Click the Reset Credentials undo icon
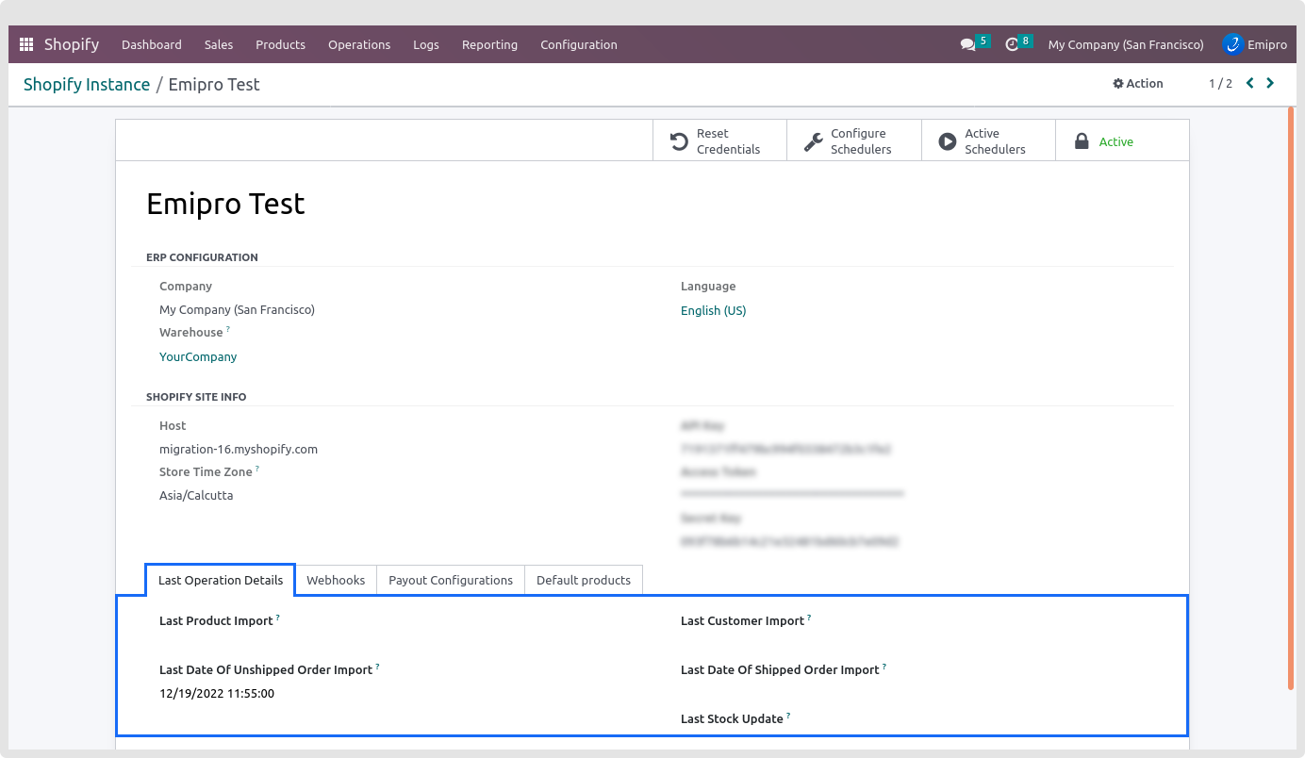The image size is (1305, 758). (x=679, y=141)
